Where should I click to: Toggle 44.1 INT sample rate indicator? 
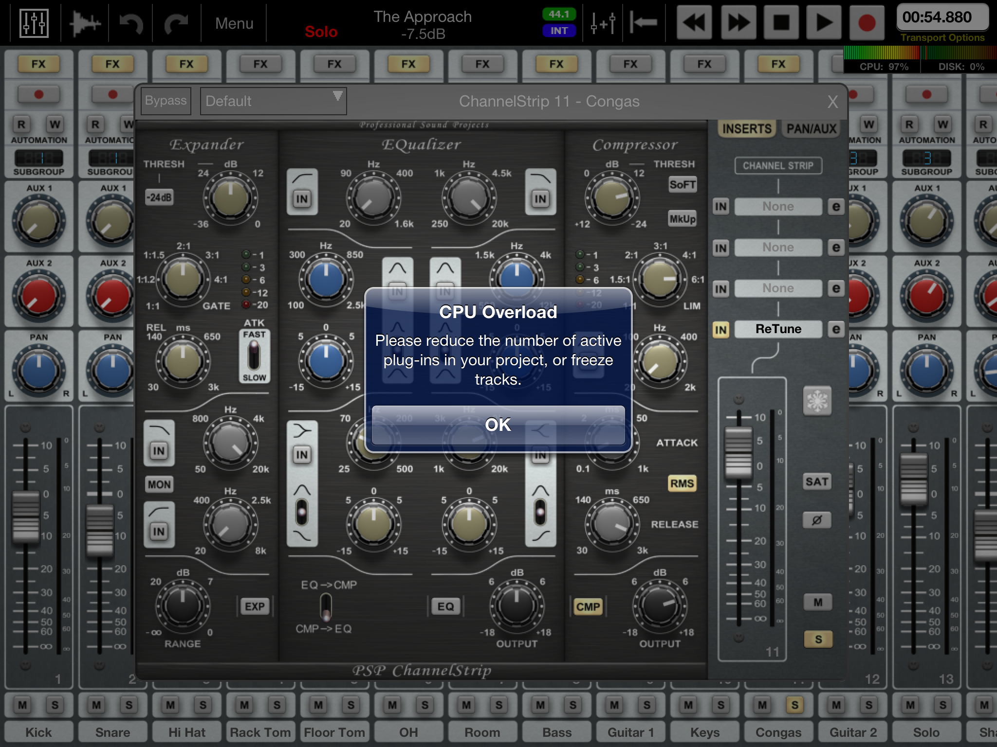(x=559, y=22)
